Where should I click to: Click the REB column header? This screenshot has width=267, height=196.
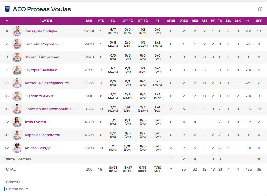195,21
